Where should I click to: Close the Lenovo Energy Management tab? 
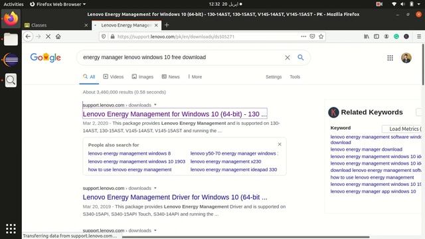click(156, 25)
